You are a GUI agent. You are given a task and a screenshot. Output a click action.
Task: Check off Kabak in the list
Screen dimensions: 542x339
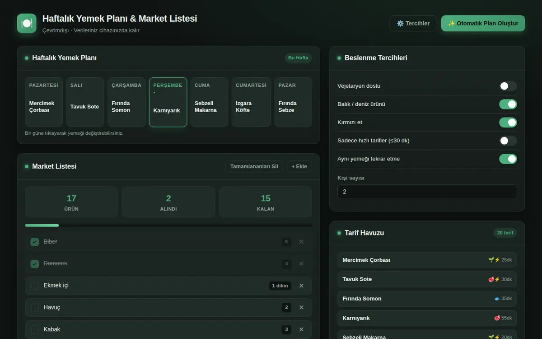click(x=35, y=330)
